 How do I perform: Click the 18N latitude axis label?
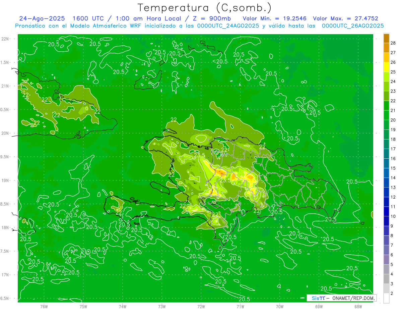(6, 227)
